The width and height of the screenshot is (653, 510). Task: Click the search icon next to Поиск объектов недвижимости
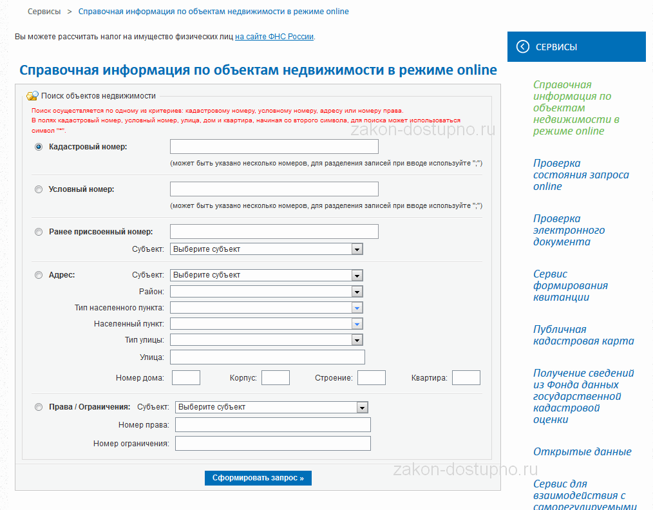(x=32, y=96)
